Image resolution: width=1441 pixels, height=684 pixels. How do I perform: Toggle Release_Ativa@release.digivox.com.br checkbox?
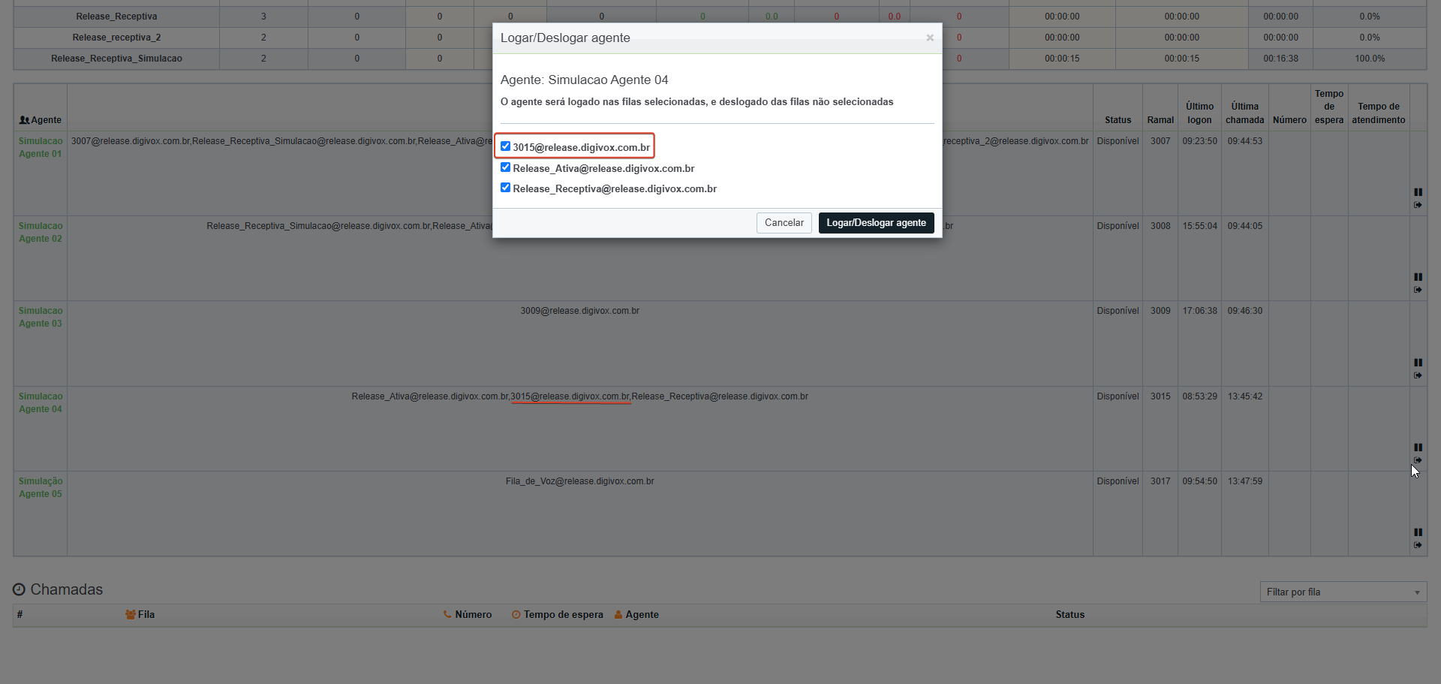tap(505, 167)
